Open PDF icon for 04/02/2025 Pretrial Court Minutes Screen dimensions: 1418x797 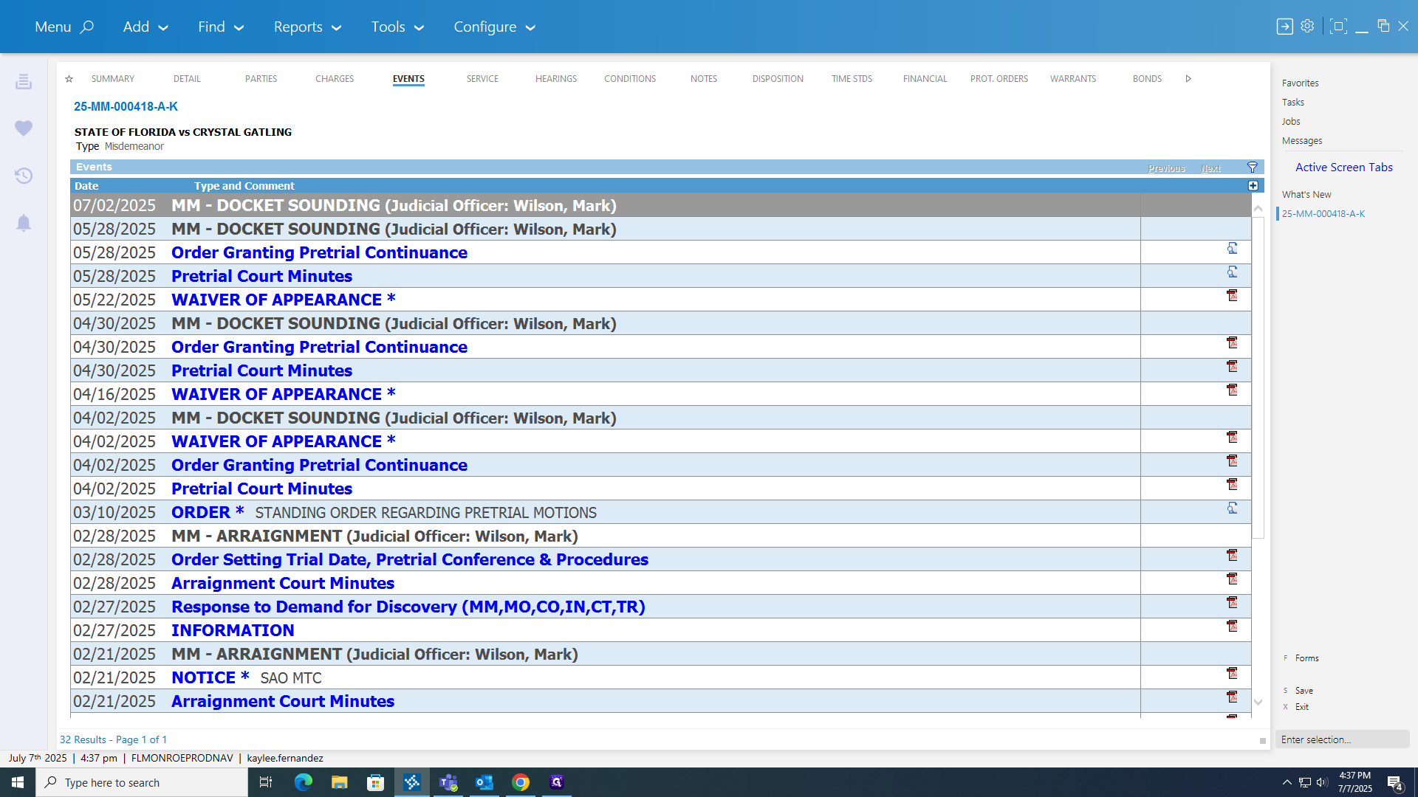pos(1232,484)
